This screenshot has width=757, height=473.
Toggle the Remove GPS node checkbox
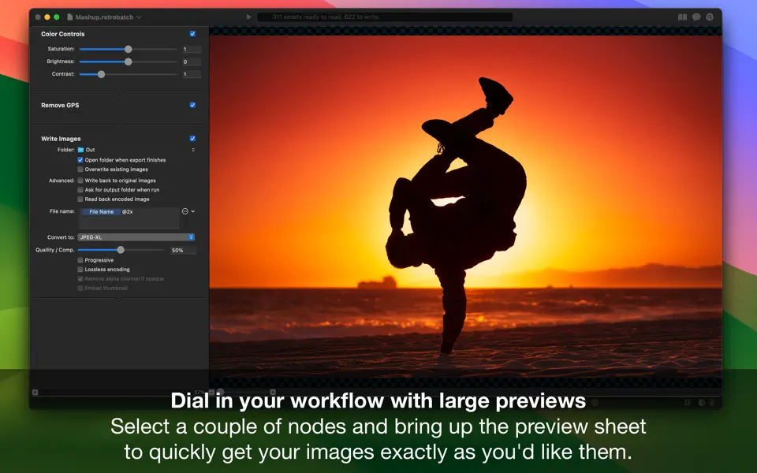pyautogui.click(x=192, y=105)
